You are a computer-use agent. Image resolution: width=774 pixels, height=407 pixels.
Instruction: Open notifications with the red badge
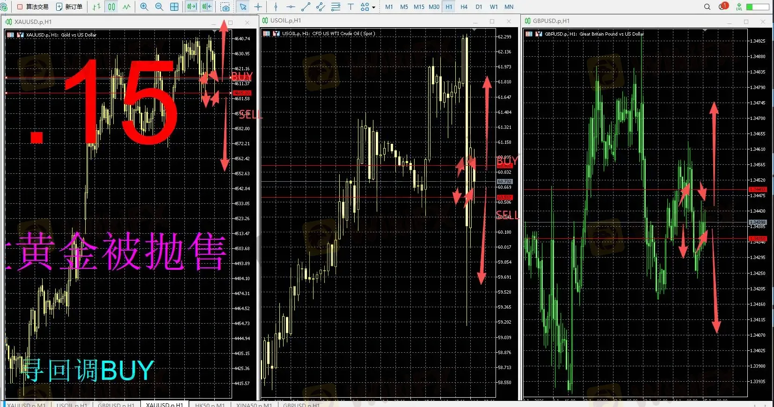click(x=723, y=7)
